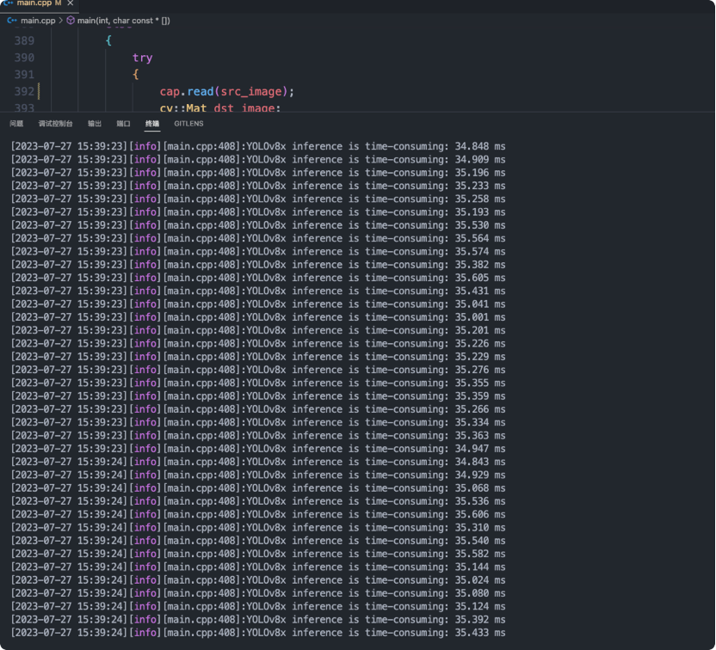Select the 终端 panel tab

152,124
